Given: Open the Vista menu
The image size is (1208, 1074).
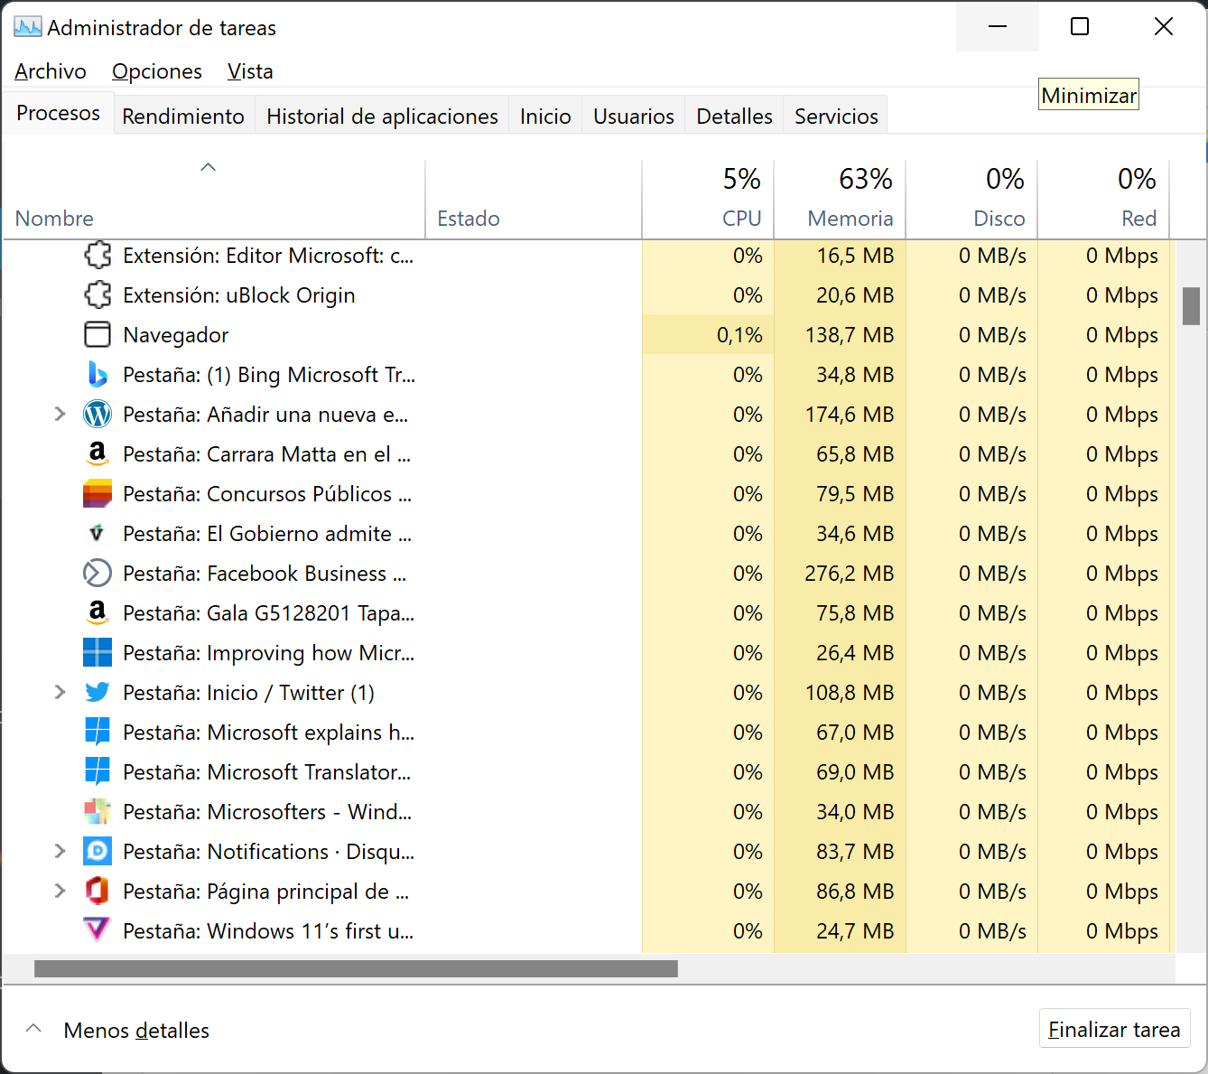Looking at the screenshot, I should click(x=250, y=71).
